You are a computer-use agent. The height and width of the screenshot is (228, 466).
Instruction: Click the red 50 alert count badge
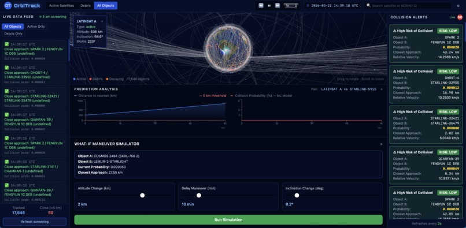(460, 17)
